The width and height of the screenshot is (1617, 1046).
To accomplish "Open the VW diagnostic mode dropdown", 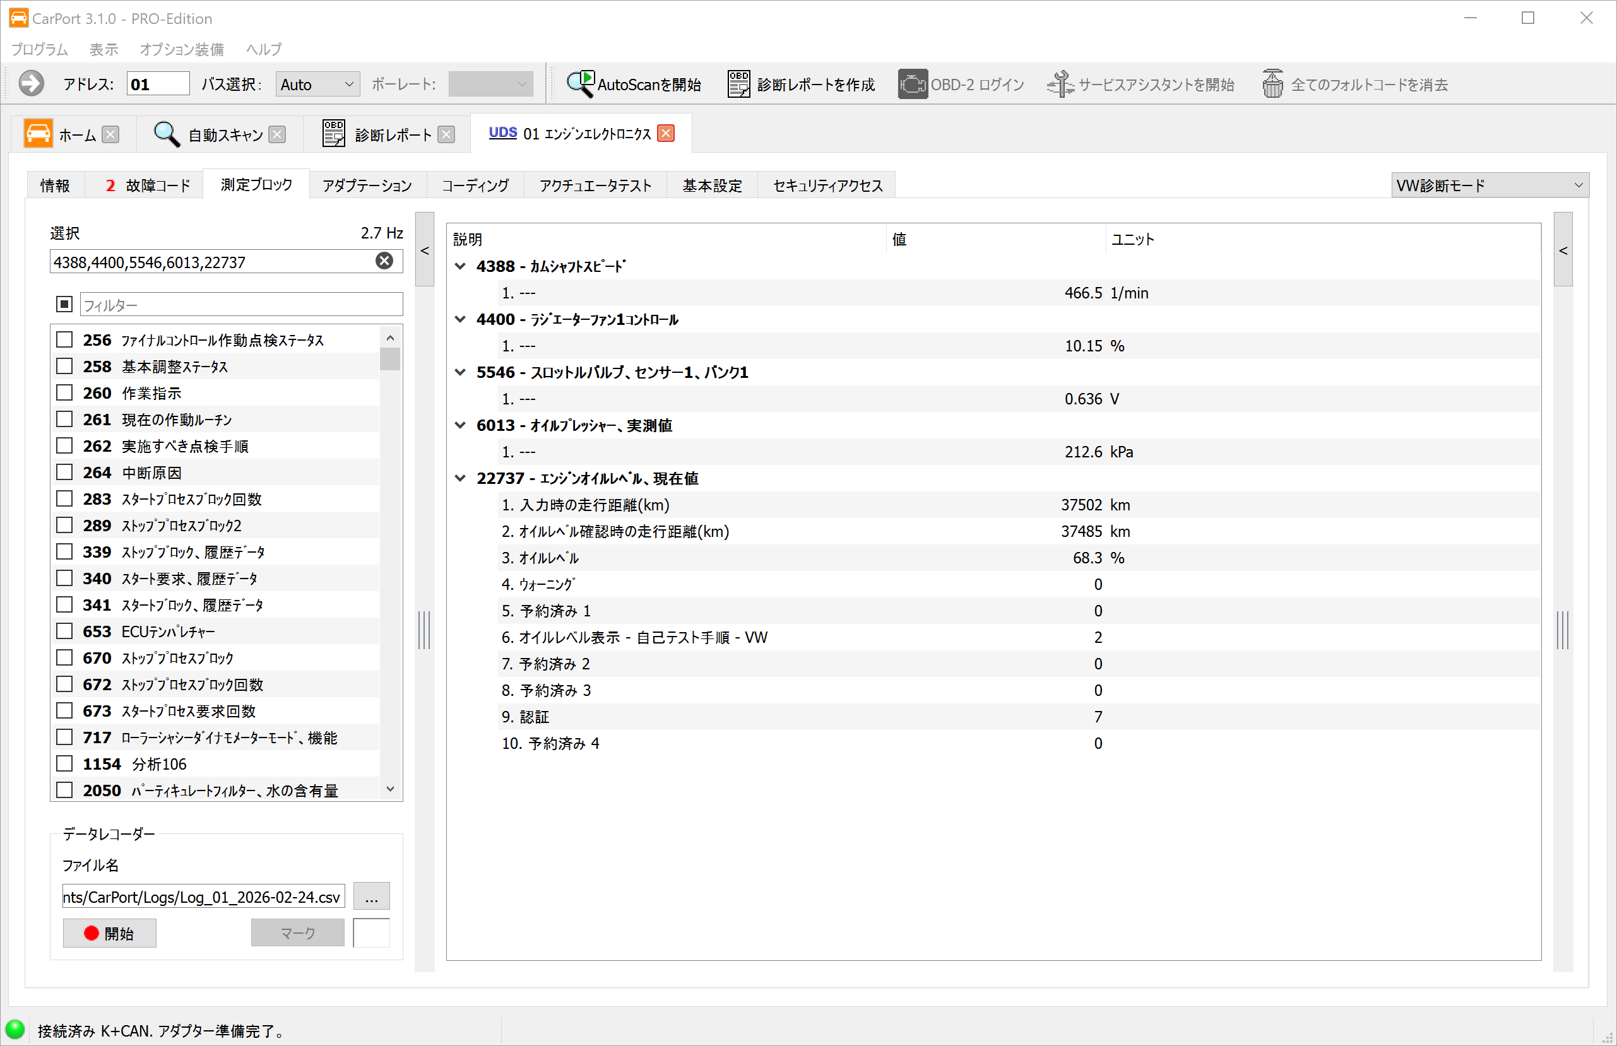I will coord(1490,185).
